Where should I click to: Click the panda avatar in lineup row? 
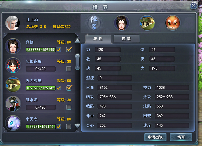[x=147, y=23]
